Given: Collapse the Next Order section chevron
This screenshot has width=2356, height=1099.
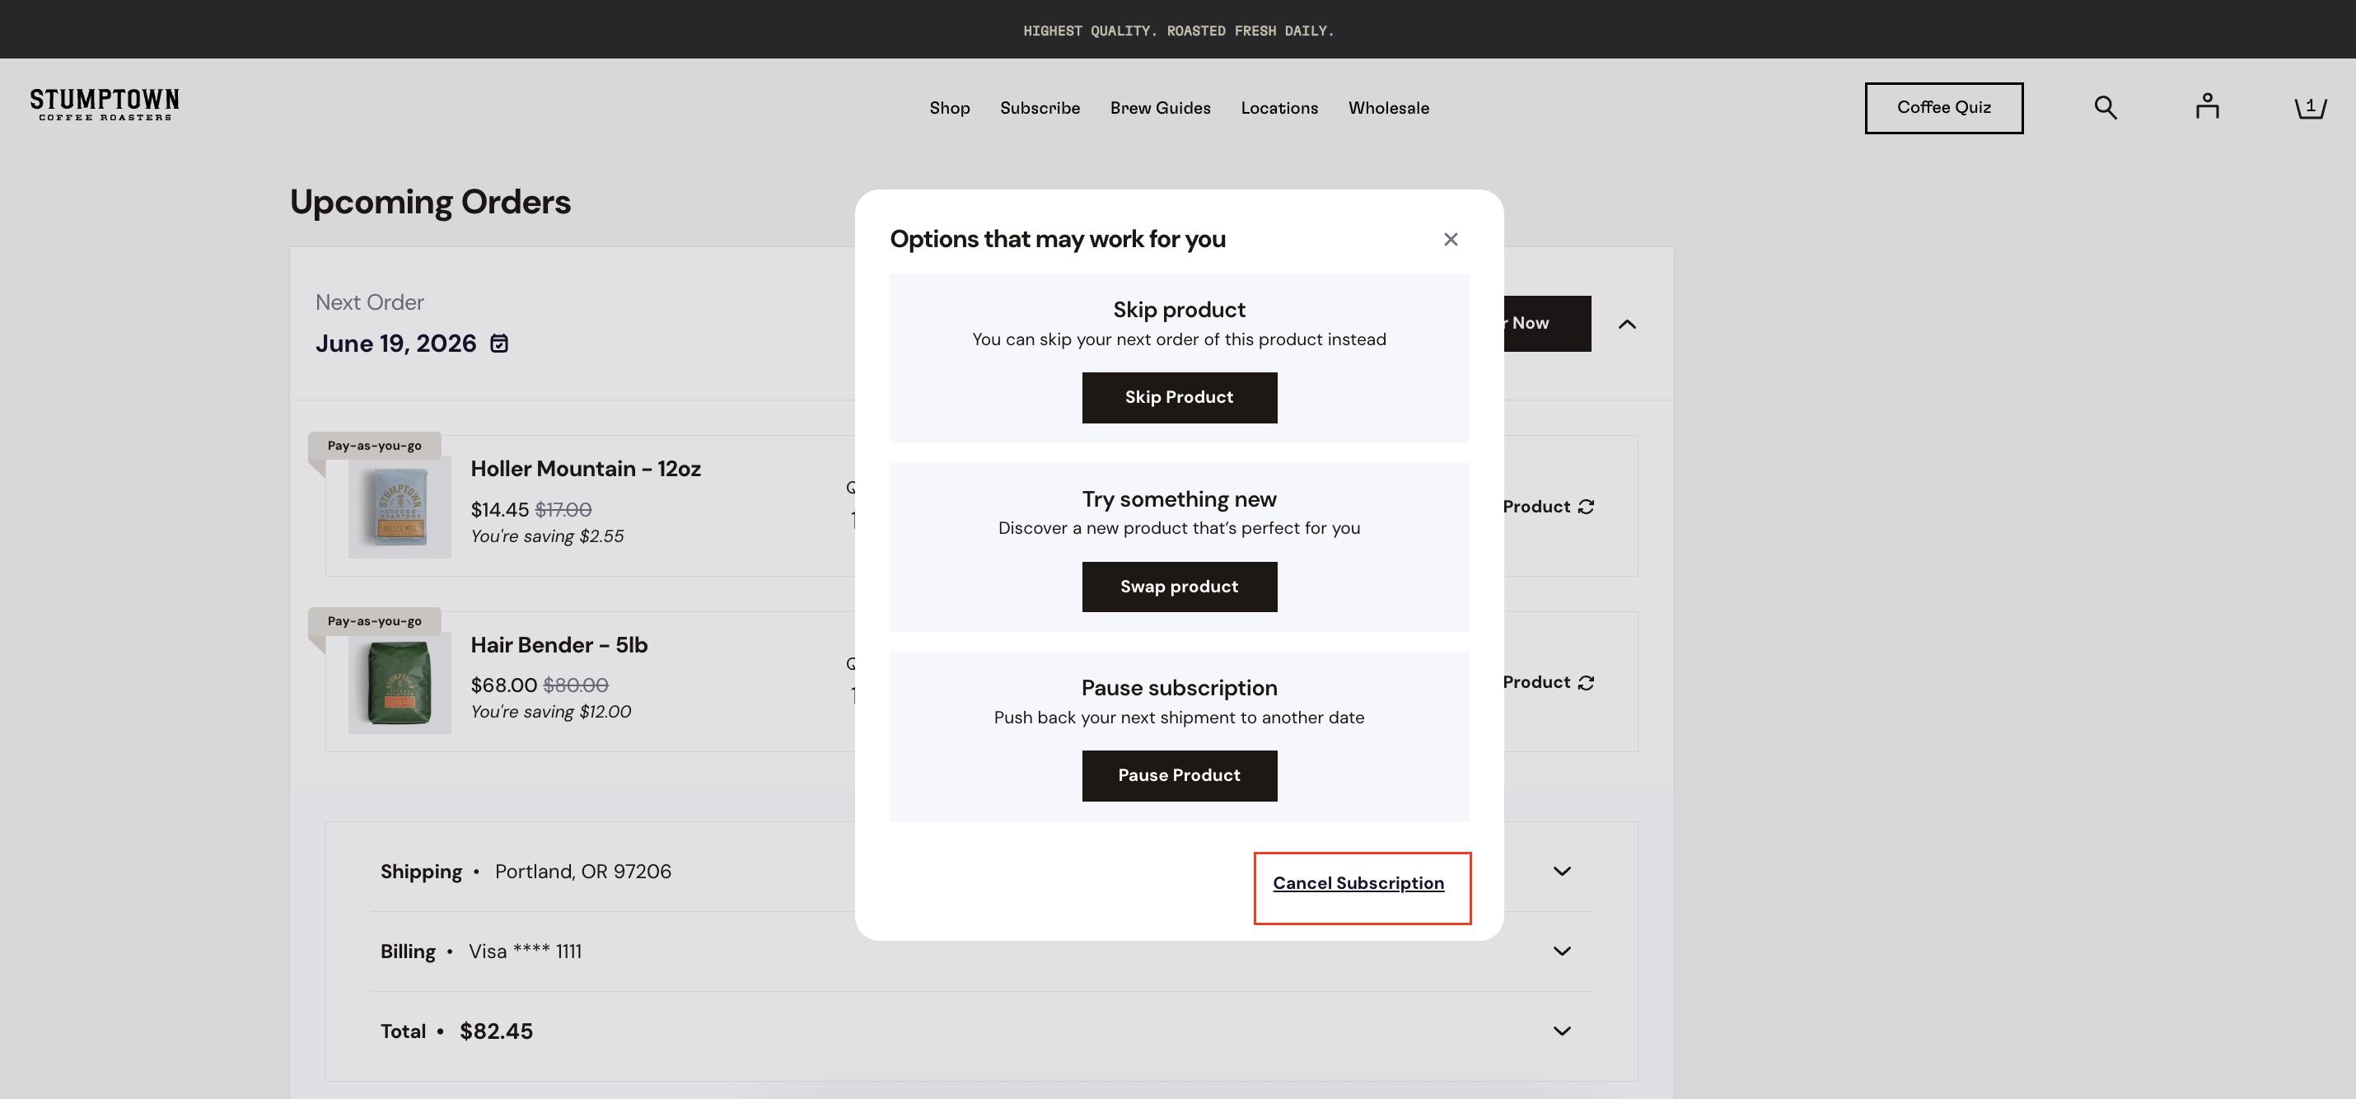Looking at the screenshot, I should pos(1627,325).
